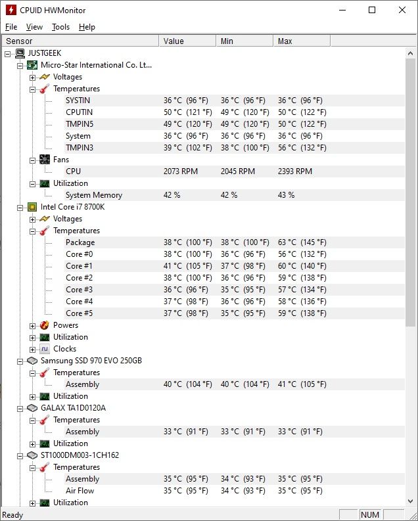Expand the CPU Clocks node
Image resolution: width=418 pixels, height=521 pixels.
(32, 350)
